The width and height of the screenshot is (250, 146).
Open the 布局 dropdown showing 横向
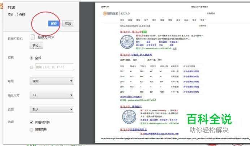(52, 81)
